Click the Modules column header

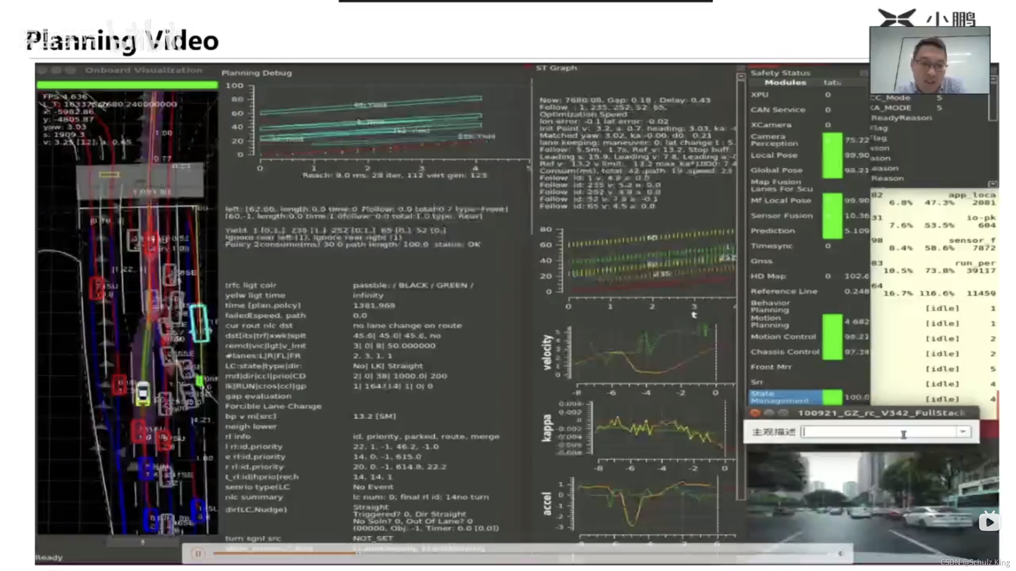pos(785,82)
